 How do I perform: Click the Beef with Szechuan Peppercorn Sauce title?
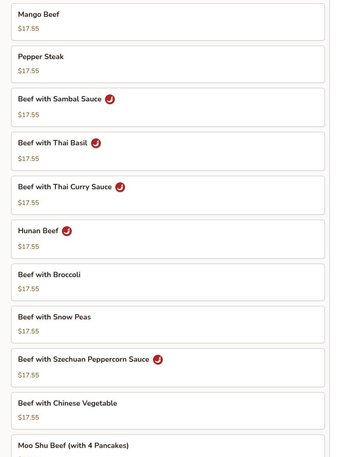[x=84, y=359]
